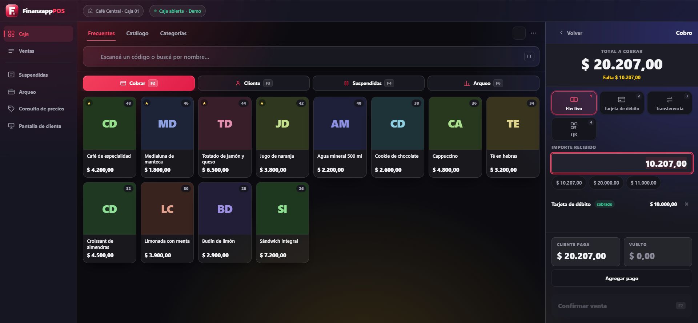698x323 pixels.
Task: Select QR payment method
Action: (574, 129)
